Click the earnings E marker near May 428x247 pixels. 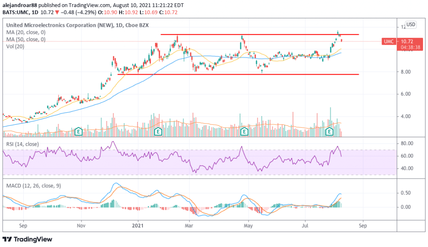point(244,132)
